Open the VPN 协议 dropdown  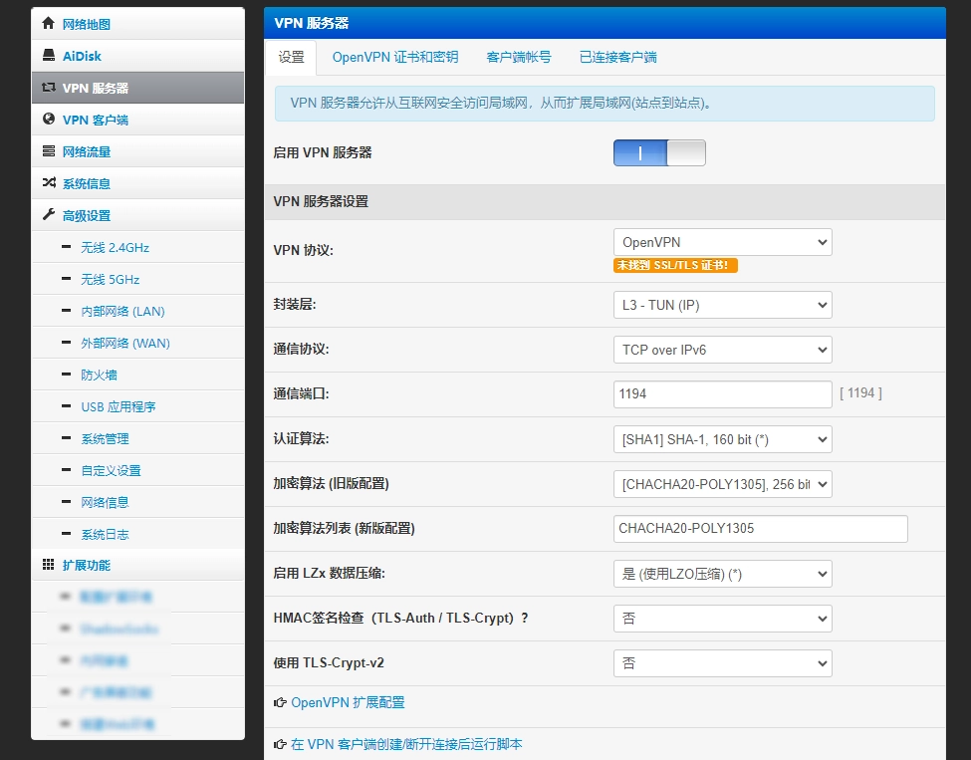(722, 242)
